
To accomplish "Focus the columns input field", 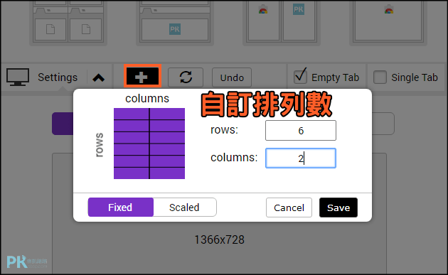I will point(301,158).
